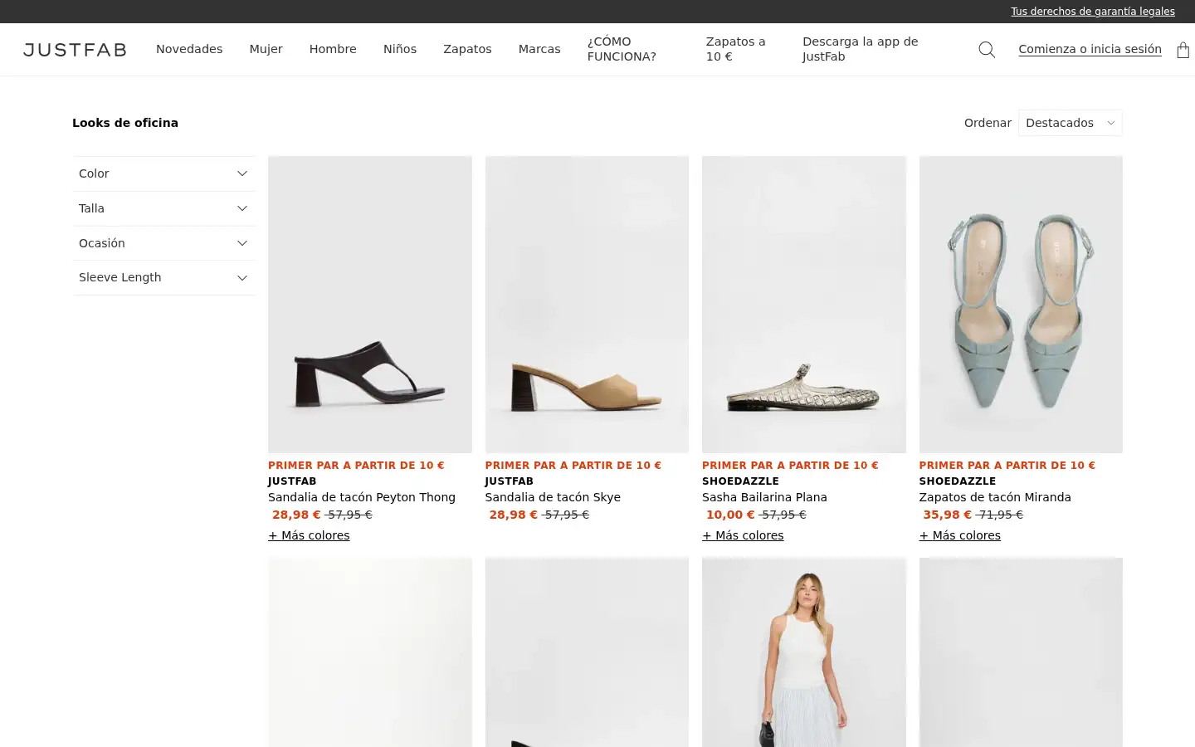The height and width of the screenshot is (747, 1195).
Task: Click Más colores under Sasha Bailarina
Action: tap(743, 535)
